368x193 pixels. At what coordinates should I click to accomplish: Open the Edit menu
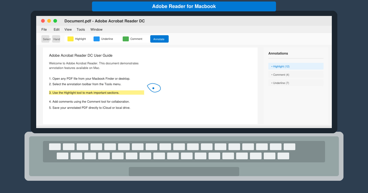[56, 29]
